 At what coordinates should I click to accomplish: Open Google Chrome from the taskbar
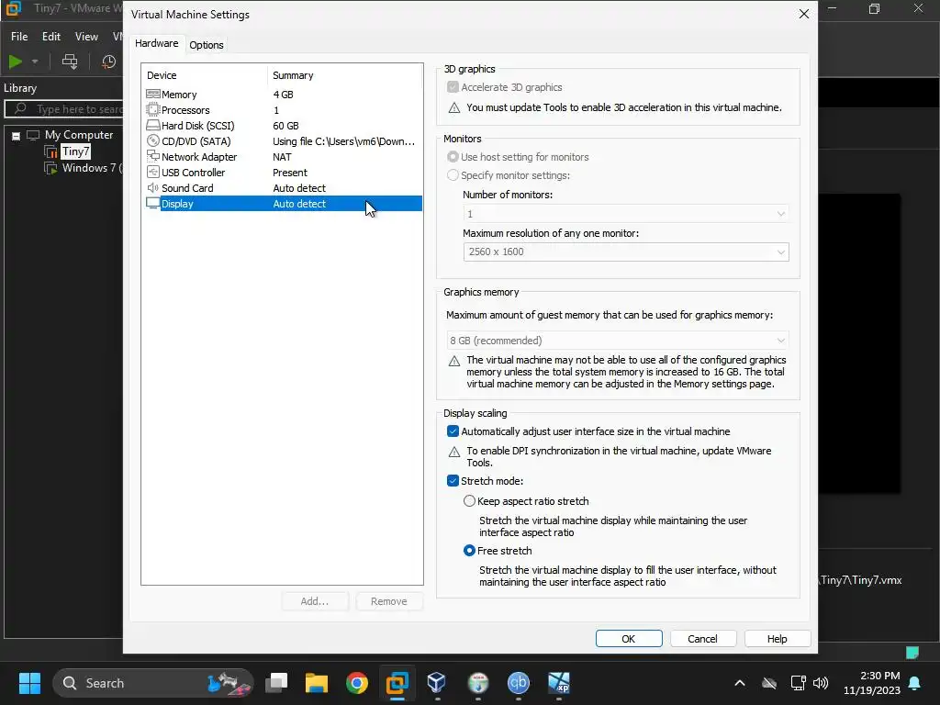tap(357, 683)
